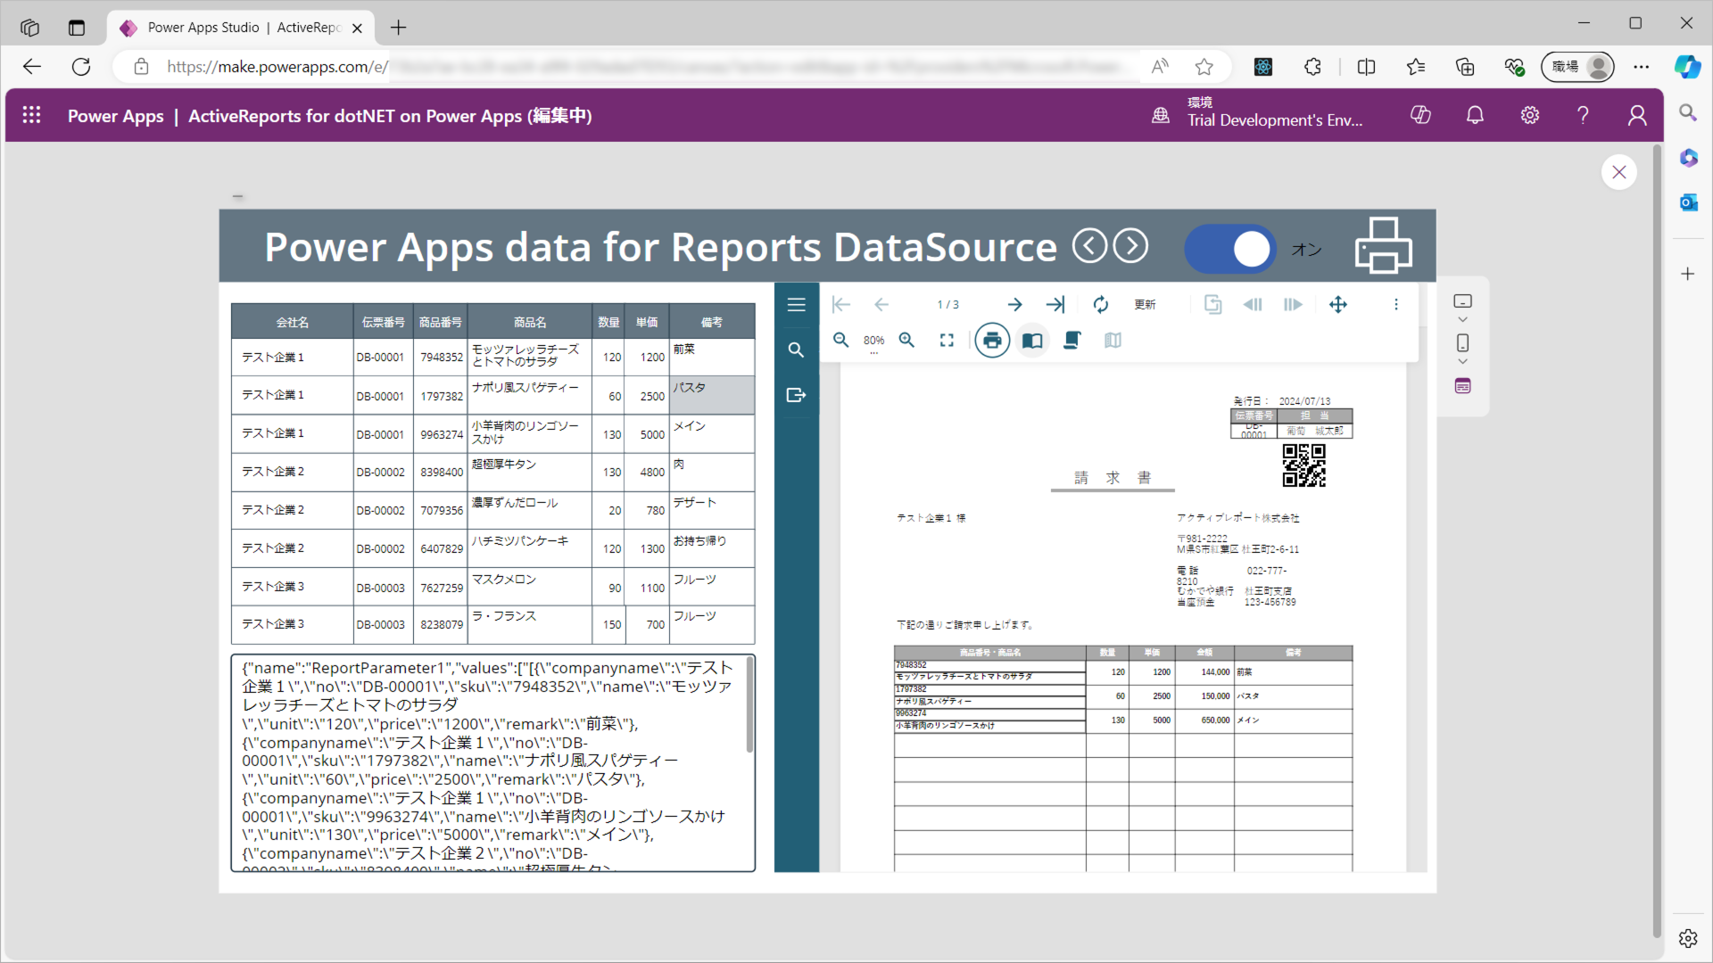Open Power Apps app launcher waffle
This screenshot has height=963, width=1713.
click(31, 115)
